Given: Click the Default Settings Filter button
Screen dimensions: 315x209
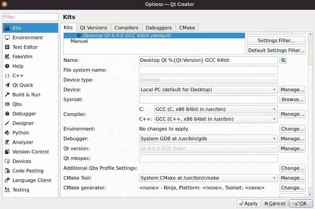Looking at the screenshot, I should click(276, 50).
